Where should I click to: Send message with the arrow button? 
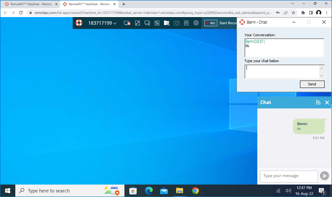(325, 176)
